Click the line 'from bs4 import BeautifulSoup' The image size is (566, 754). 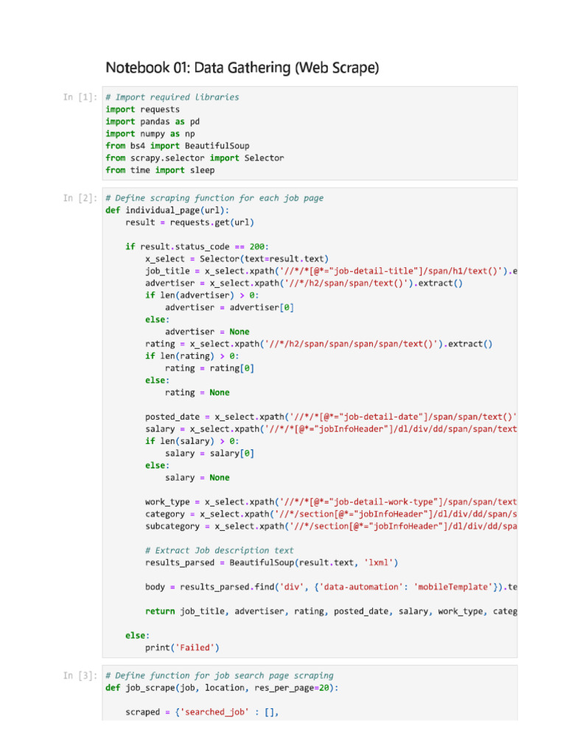point(178,146)
